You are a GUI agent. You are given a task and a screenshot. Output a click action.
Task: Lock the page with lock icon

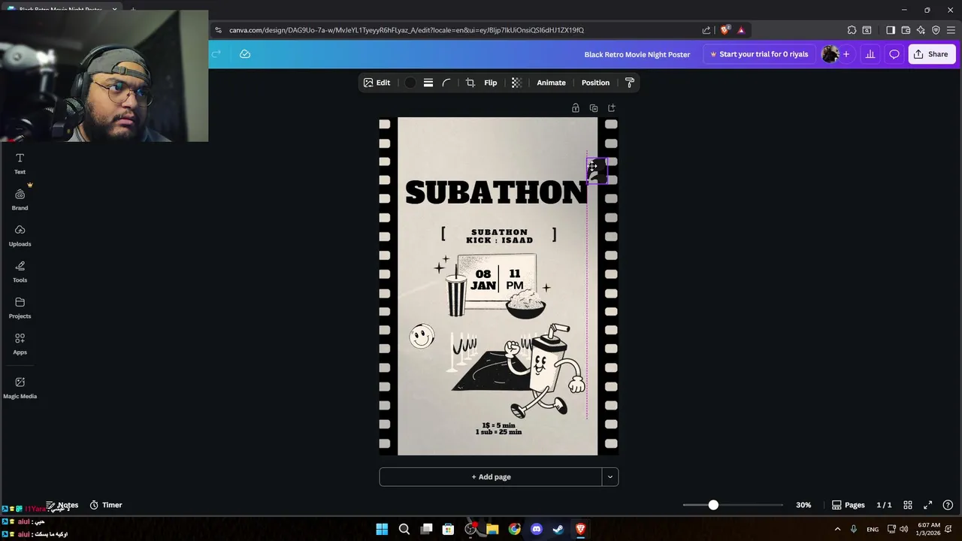point(576,108)
